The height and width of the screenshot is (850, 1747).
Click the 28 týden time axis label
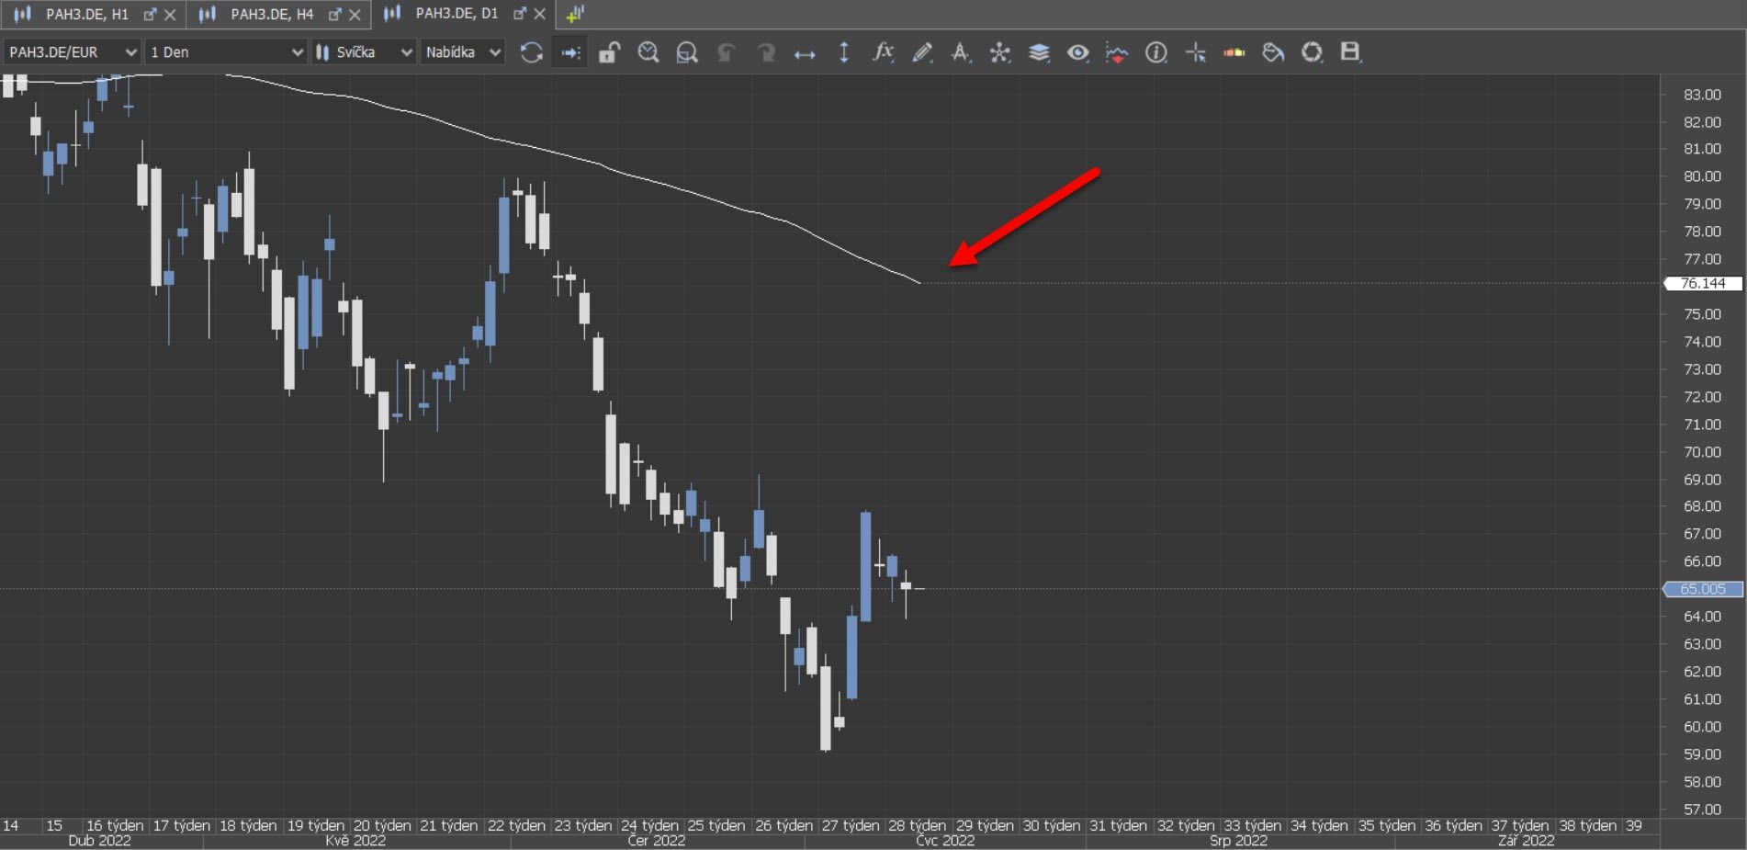click(917, 825)
